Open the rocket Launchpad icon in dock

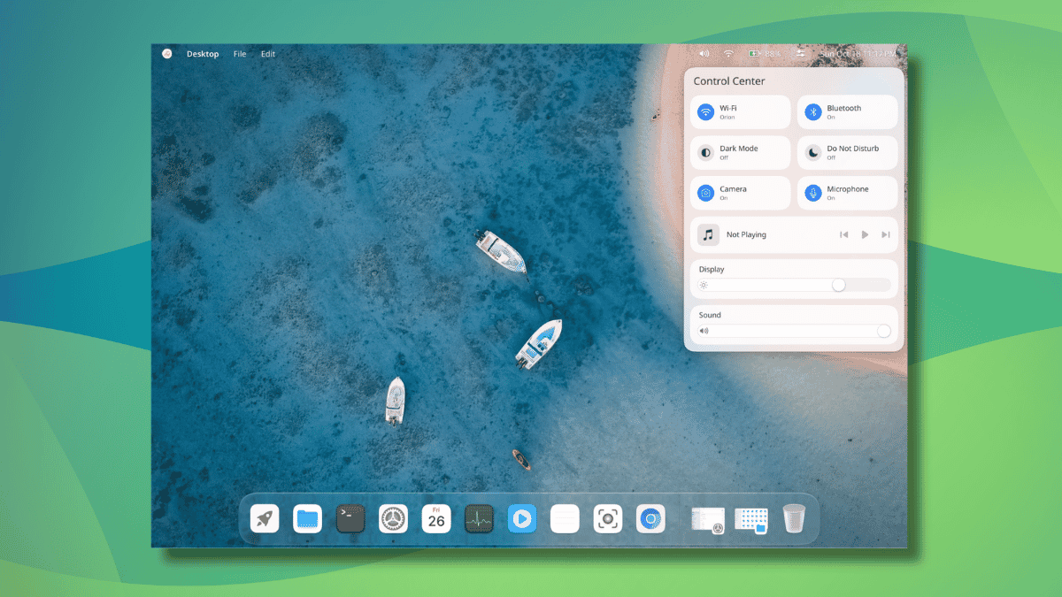click(x=265, y=518)
